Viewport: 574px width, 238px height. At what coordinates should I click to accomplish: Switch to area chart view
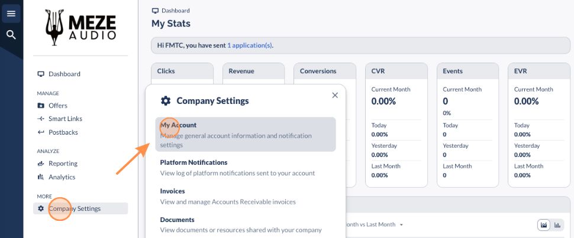pyautogui.click(x=543, y=225)
